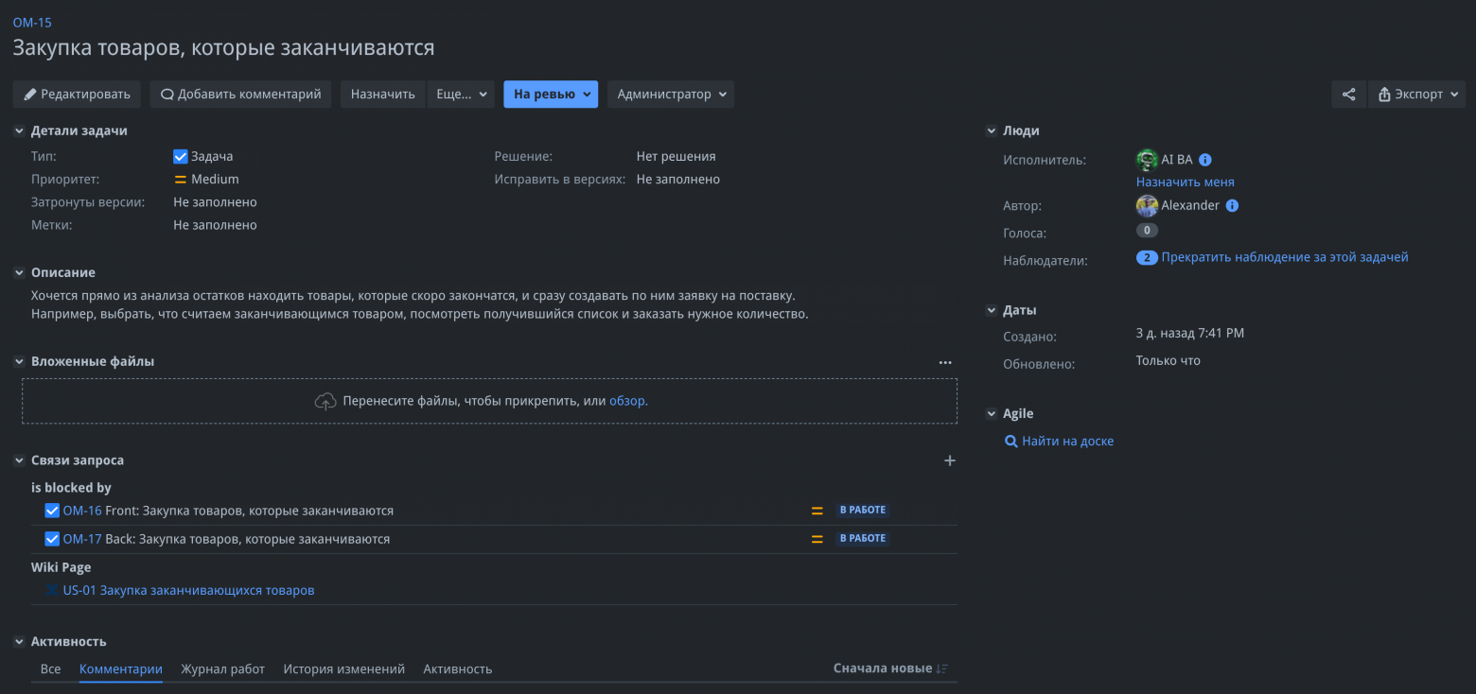Click the sort order icon near Сначала новые
The width and height of the screenshot is (1476, 694).
click(941, 668)
